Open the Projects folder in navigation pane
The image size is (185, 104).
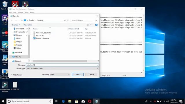[x=19, y=45]
